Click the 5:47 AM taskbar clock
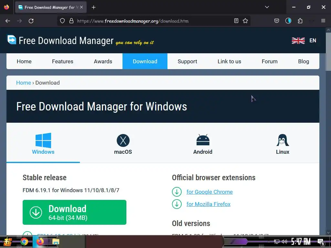 click(x=301, y=242)
